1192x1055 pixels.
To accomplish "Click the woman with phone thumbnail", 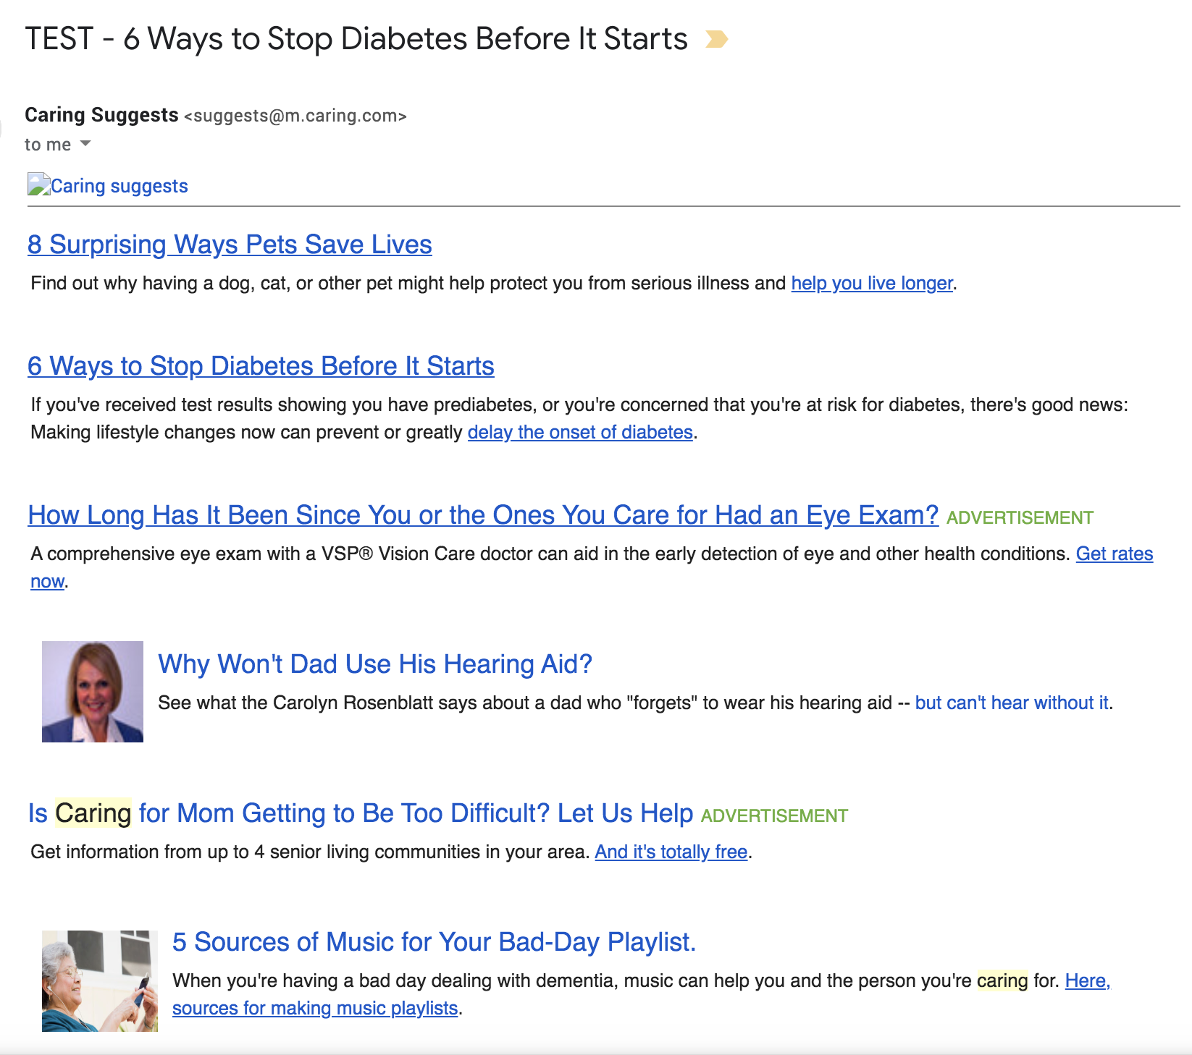I will pyautogui.click(x=100, y=981).
